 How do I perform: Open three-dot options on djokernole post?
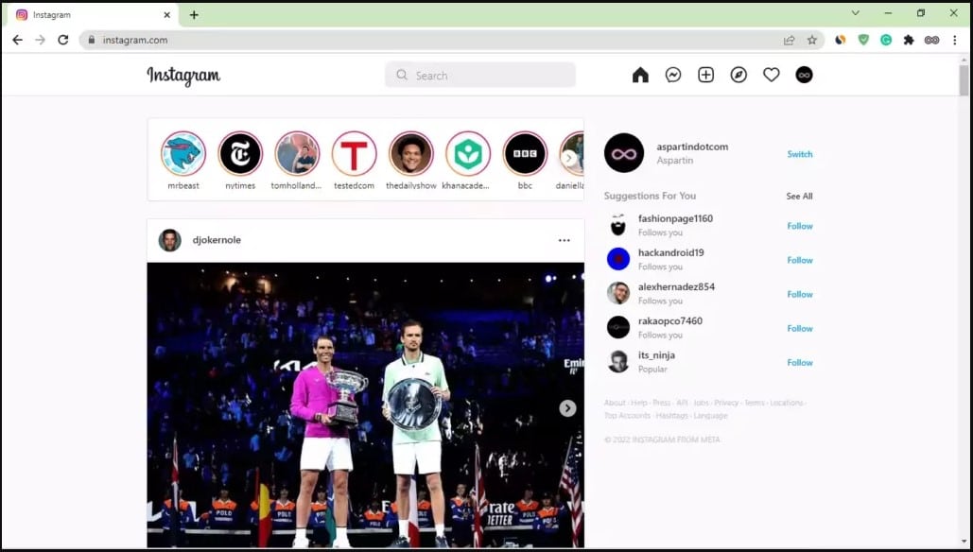[564, 240]
